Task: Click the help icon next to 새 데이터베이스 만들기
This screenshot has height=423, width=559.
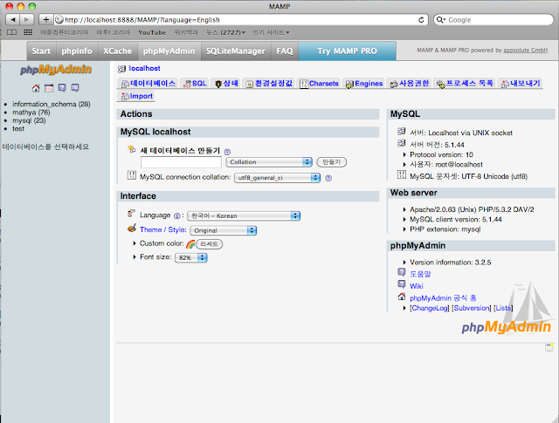Action: (227, 152)
